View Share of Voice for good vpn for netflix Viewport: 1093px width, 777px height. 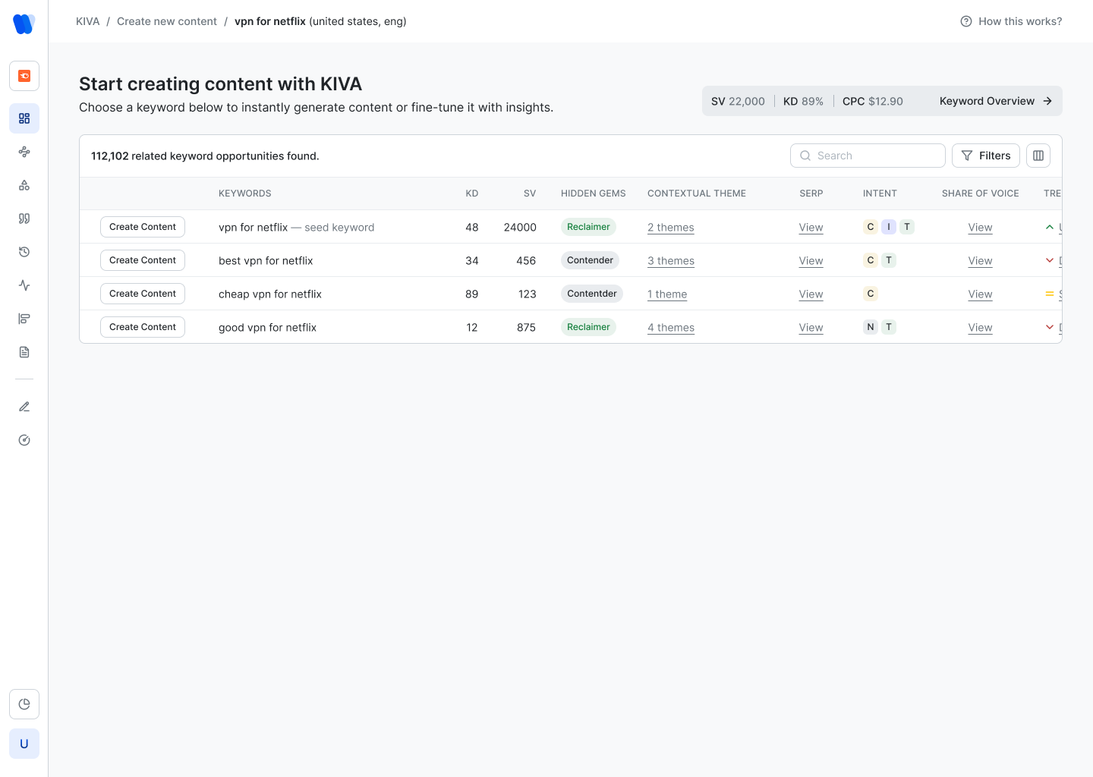(980, 328)
